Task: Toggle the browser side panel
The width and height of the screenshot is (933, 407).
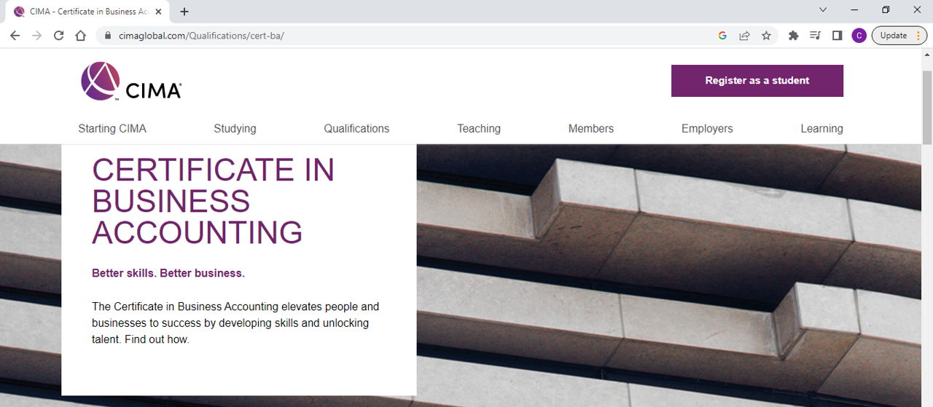Action: pos(838,36)
